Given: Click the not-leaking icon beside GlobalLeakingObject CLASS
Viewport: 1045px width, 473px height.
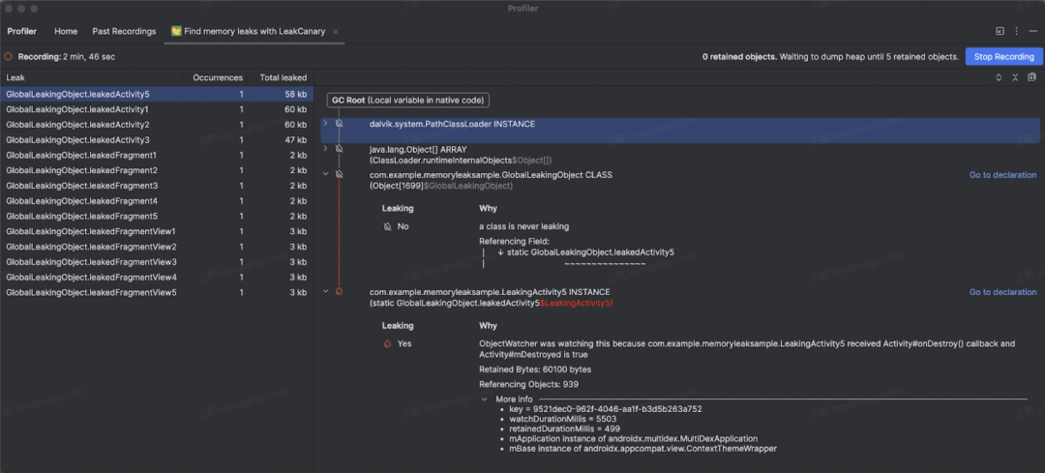Looking at the screenshot, I should [x=339, y=174].
